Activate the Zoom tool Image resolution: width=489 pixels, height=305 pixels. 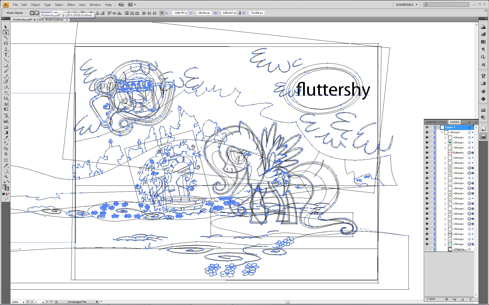(6, 176)
